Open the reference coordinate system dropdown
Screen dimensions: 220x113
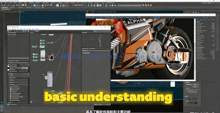point(47,5)
